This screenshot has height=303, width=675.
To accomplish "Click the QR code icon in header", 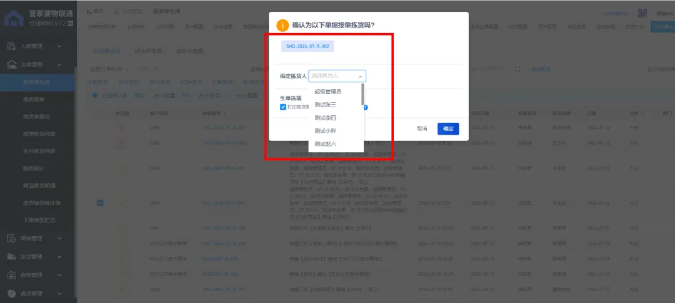I will pyautogui.click(x=642, y=13).
